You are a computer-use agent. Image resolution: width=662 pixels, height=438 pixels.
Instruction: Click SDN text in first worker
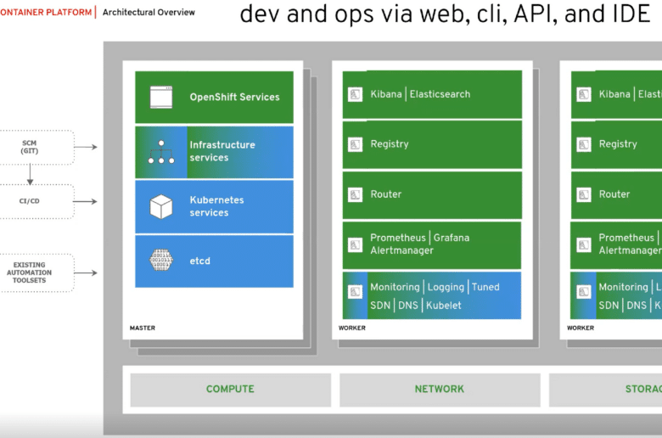click(380, 306)
